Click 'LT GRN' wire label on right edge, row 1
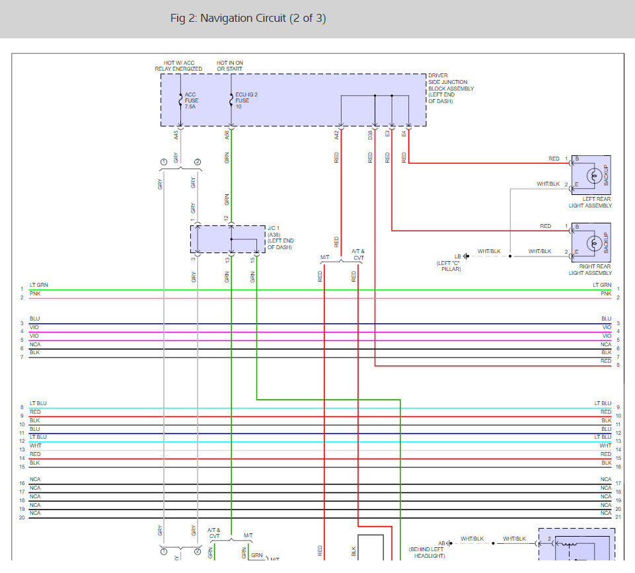This screenshot has height=573, width=635. pyautogui.click(x=602, y=285)
